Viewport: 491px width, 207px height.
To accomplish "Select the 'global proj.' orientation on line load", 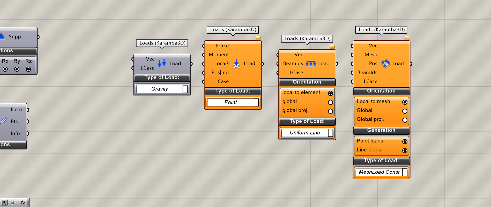I will click(x=330, y=111).
